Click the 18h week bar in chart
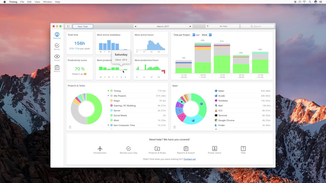This screenshot has width=326, height=183. [x=184, y=67]
